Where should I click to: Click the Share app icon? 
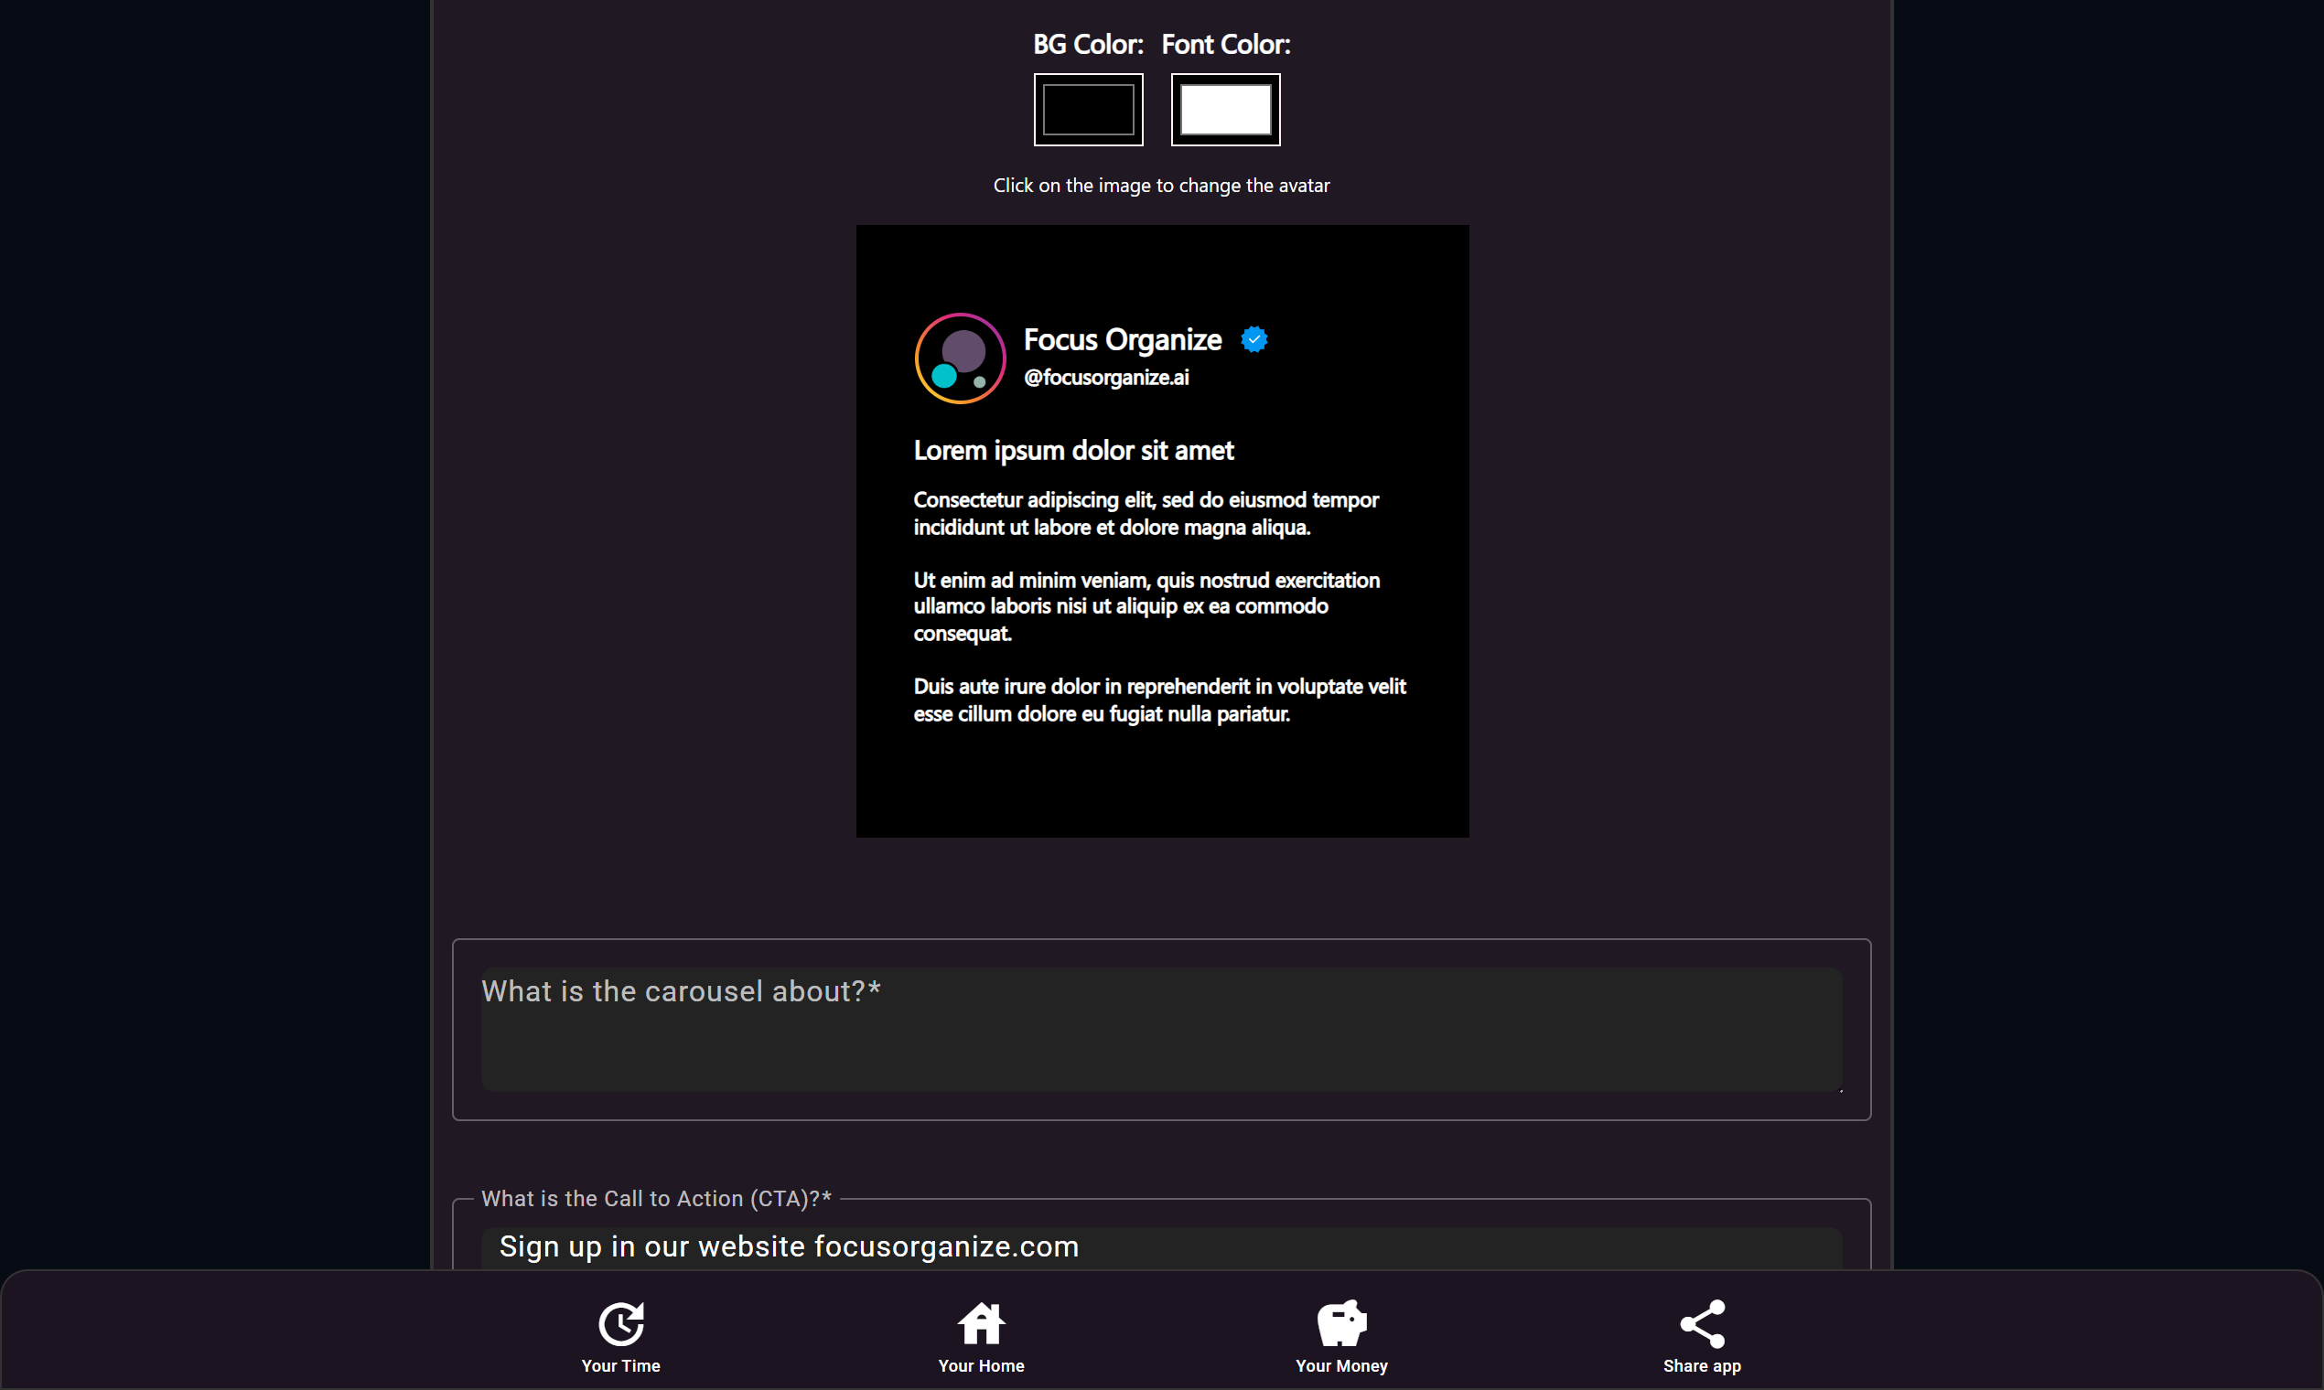[1702, 1323]
